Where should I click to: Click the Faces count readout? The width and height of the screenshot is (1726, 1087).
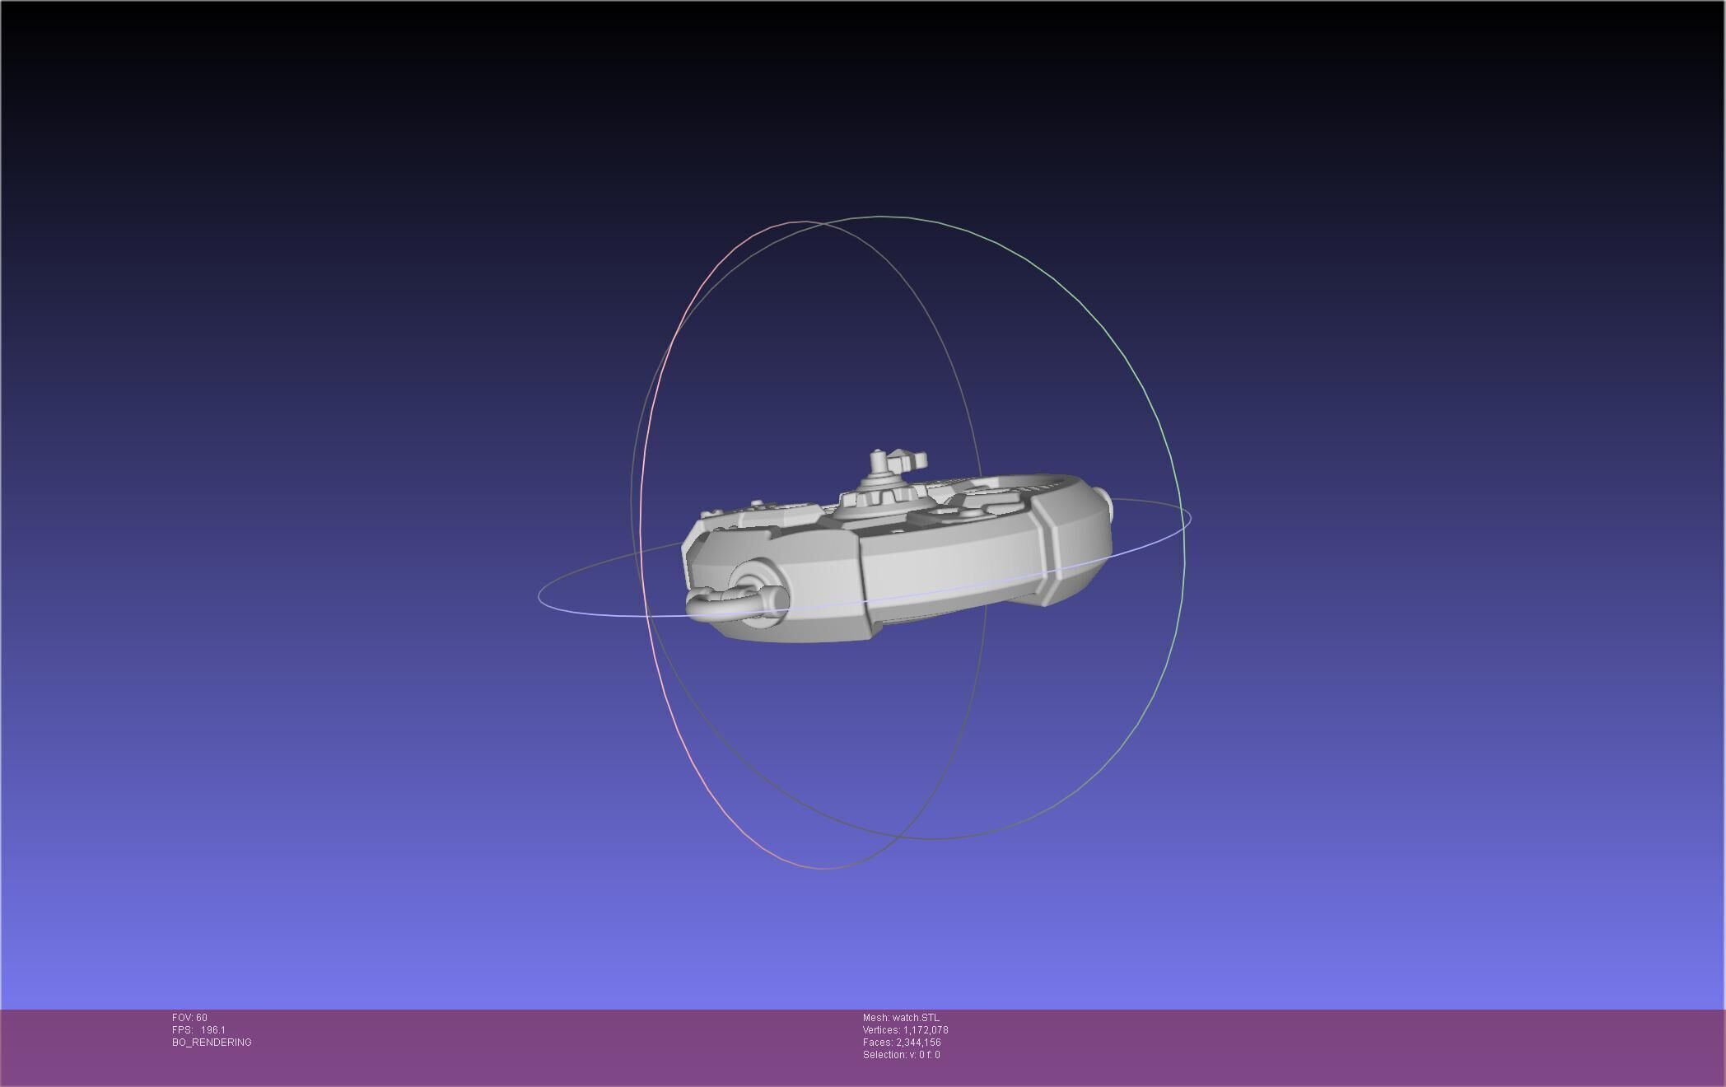901,1043
